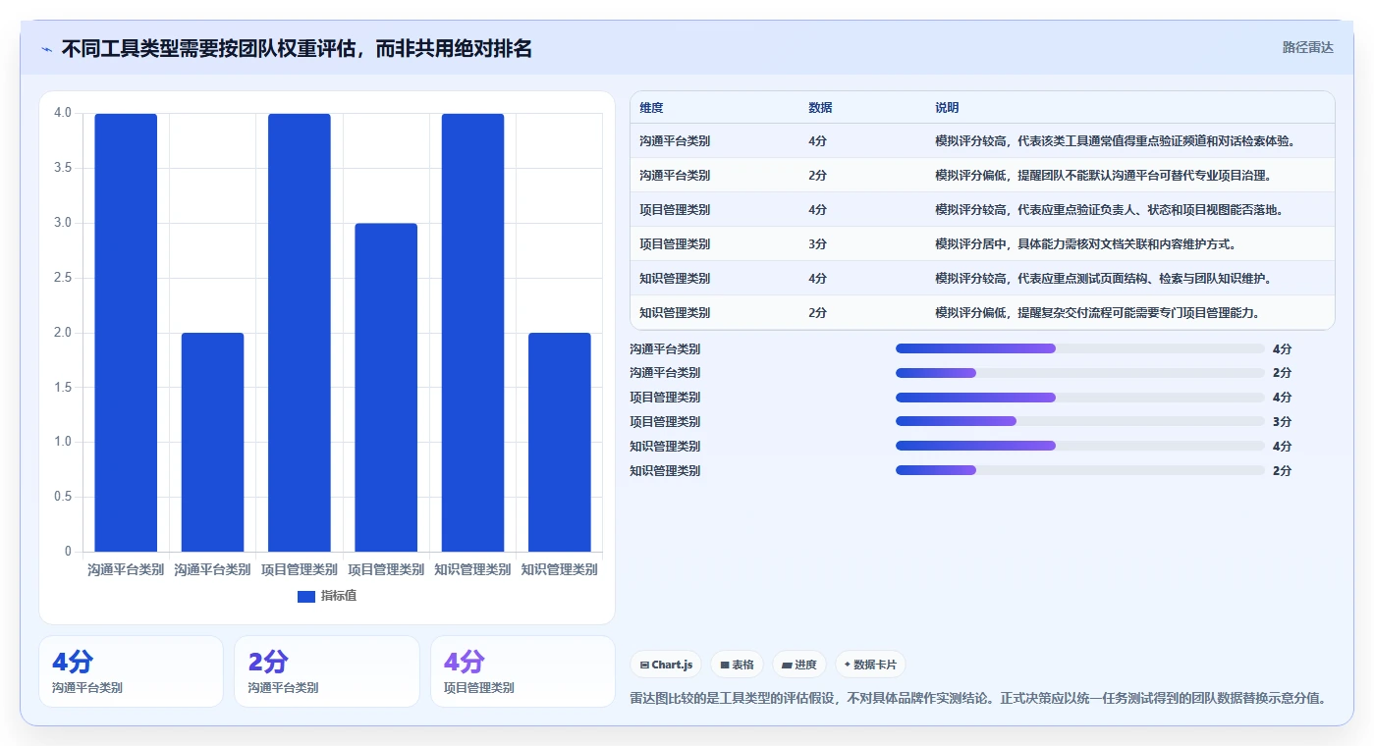Select the description about 负责人、状态和项目视图

point(1109,210)
